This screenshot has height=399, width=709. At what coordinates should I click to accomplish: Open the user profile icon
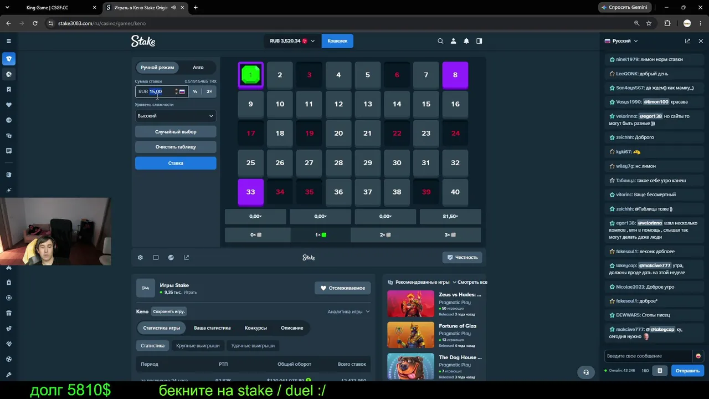[453, 41]
